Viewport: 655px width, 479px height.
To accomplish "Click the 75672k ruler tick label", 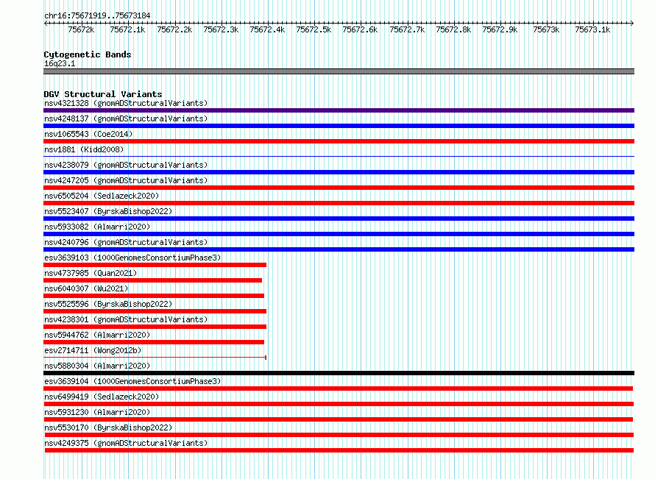I will [81, 29].
